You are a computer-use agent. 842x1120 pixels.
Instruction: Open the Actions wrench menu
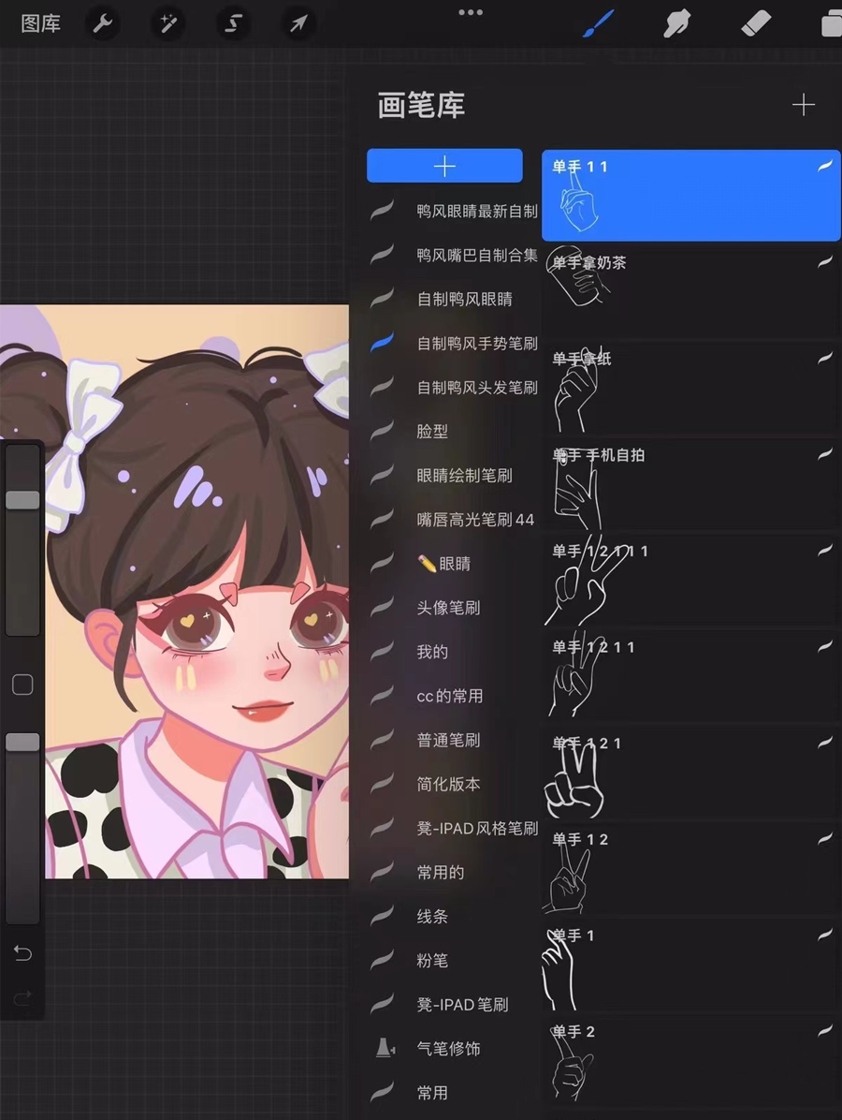[x=103, y=23]
